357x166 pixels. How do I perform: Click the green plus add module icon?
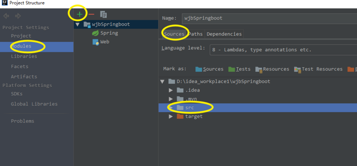click(x=79, y=15)
